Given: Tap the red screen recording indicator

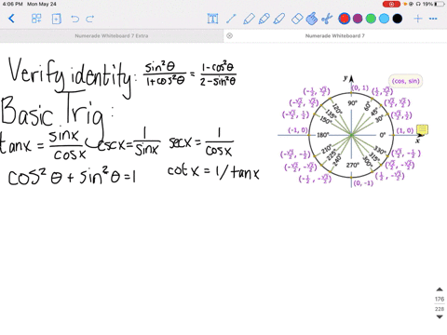Looking at the screenshot, I should coord(391,4).
